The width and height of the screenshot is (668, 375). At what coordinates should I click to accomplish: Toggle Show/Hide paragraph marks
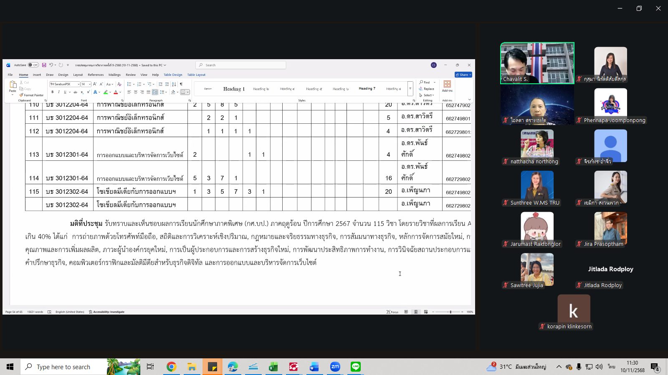coord(181,84)
